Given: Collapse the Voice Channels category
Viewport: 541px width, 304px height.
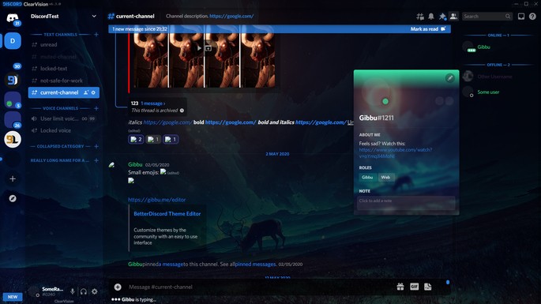Looking at the screenshot, I should pos(60,108).
